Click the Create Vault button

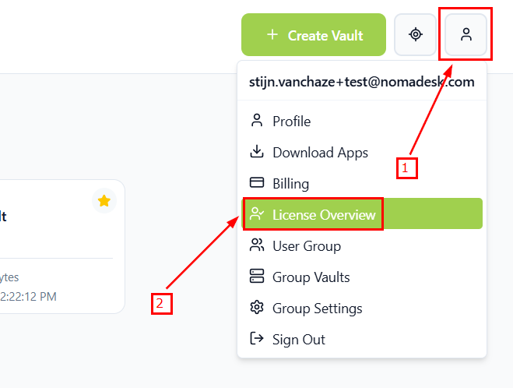314,35
